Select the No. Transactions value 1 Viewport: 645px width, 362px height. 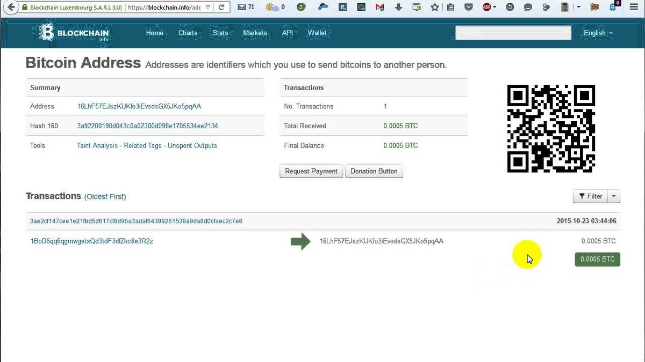(385, 107)
